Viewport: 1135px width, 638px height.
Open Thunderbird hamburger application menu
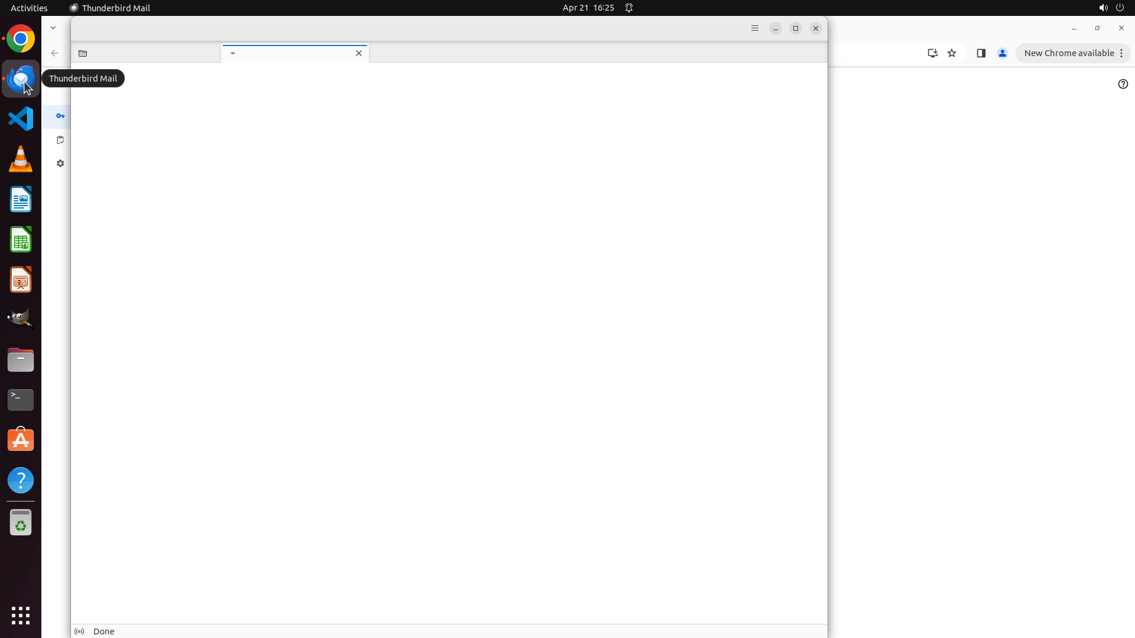754,28
